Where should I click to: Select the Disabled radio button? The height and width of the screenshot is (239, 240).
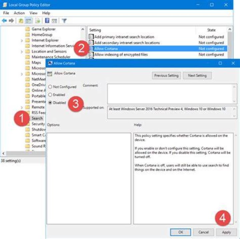(x=50, y=103)
